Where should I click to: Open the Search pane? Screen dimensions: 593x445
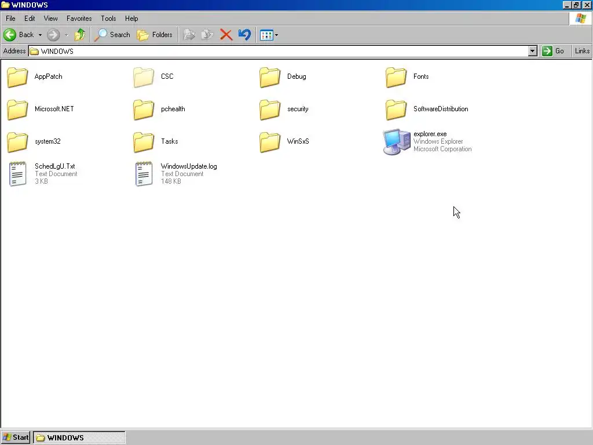pos(112,35)
